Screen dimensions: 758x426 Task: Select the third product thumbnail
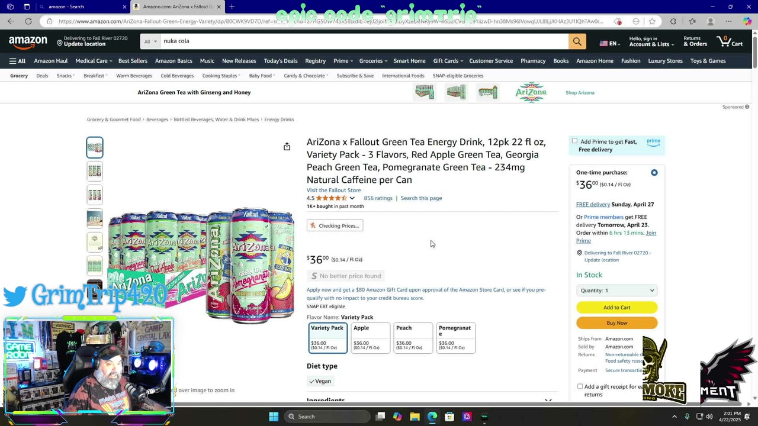click(95, 195)
